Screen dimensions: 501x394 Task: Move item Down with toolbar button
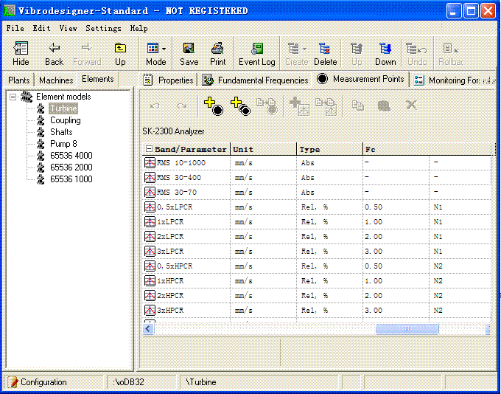[385, 53]
